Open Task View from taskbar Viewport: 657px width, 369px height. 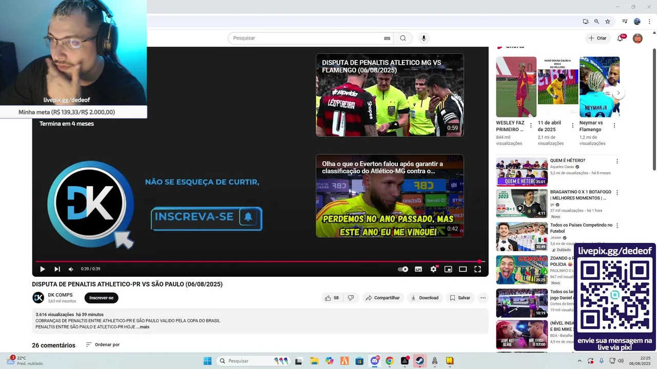tap(298, 361)
